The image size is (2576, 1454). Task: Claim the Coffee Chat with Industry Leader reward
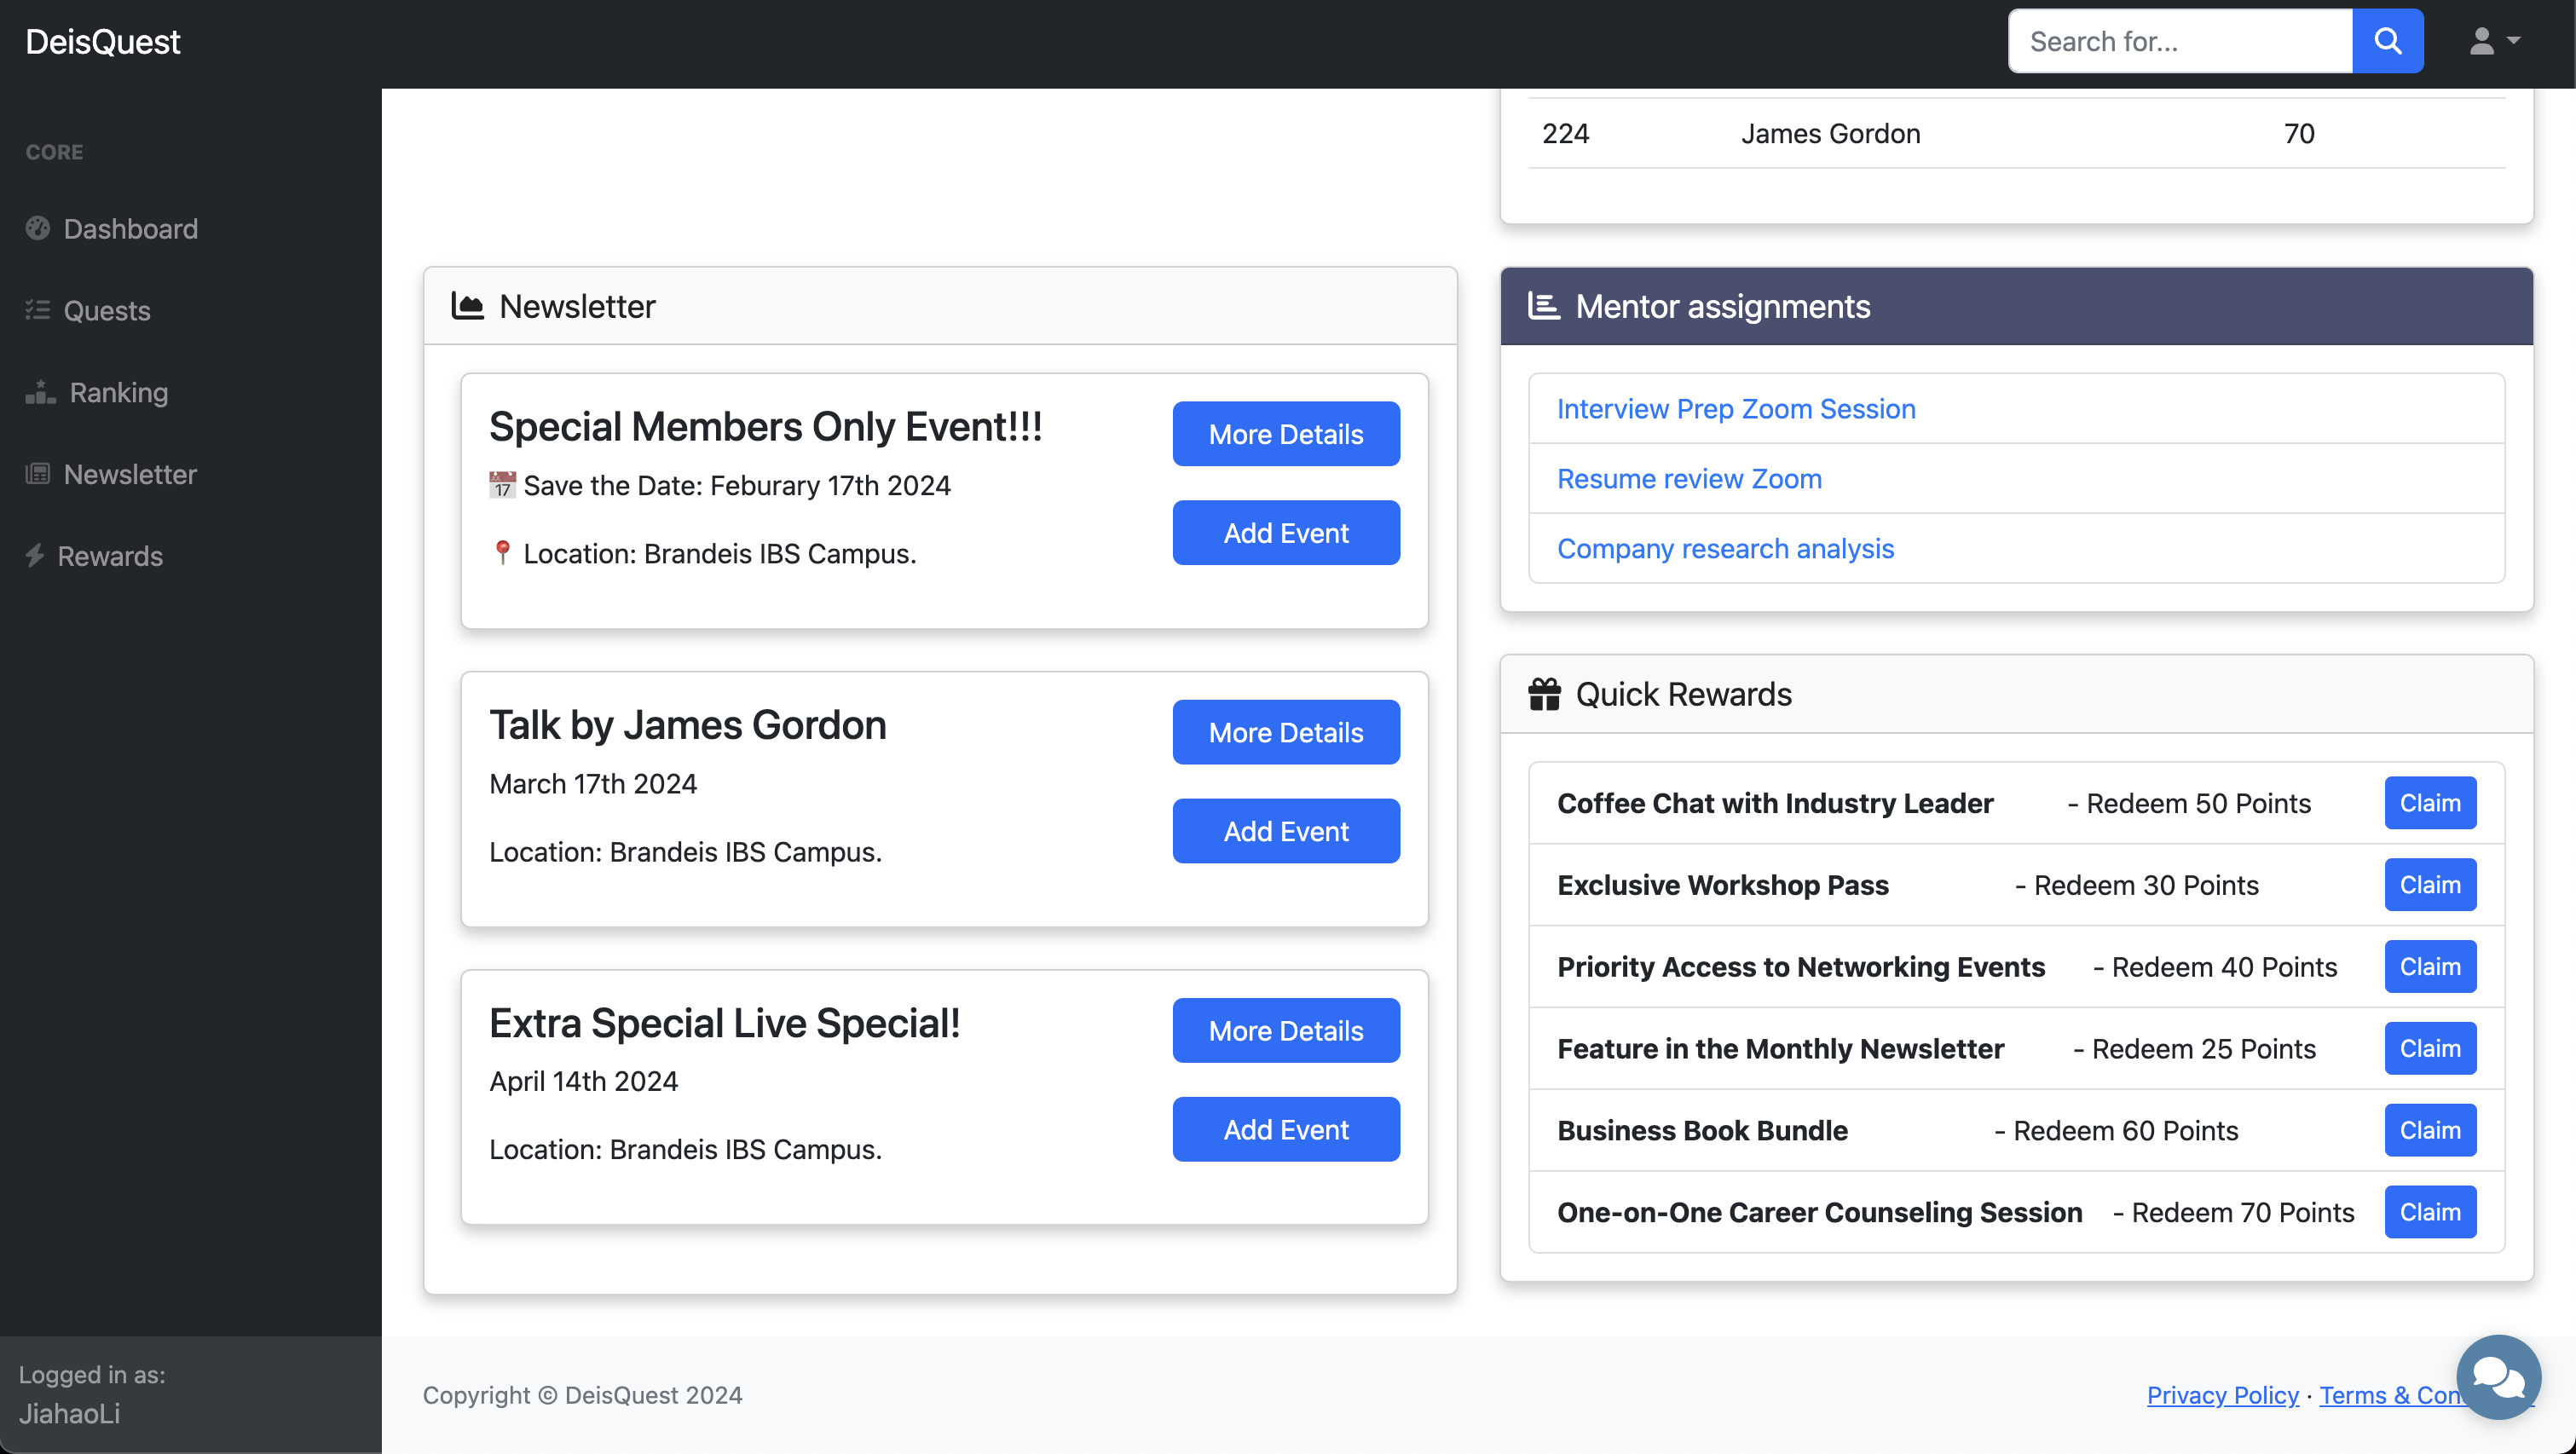[2430, 803]
